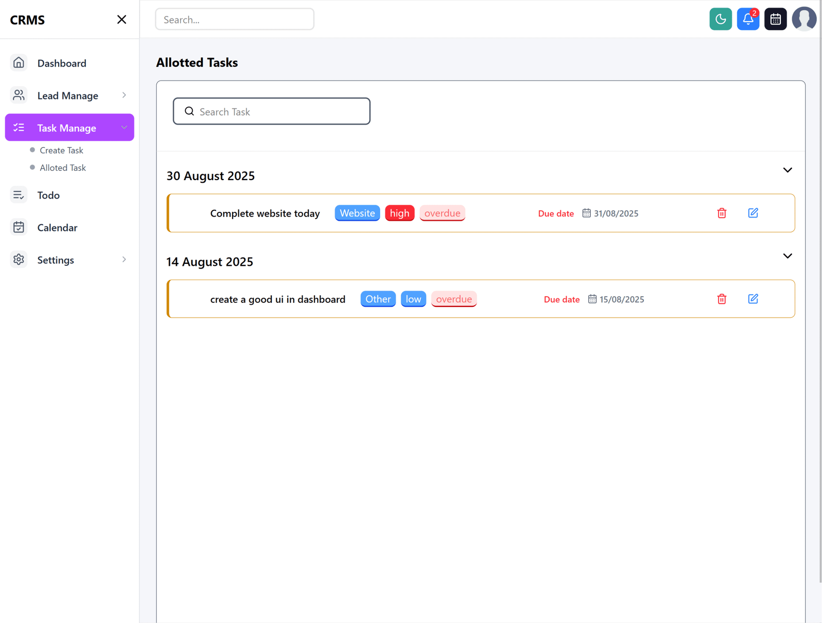Open the Settings gear icon
The width and height of the screenshot is (822, 623).
point(18,260)
